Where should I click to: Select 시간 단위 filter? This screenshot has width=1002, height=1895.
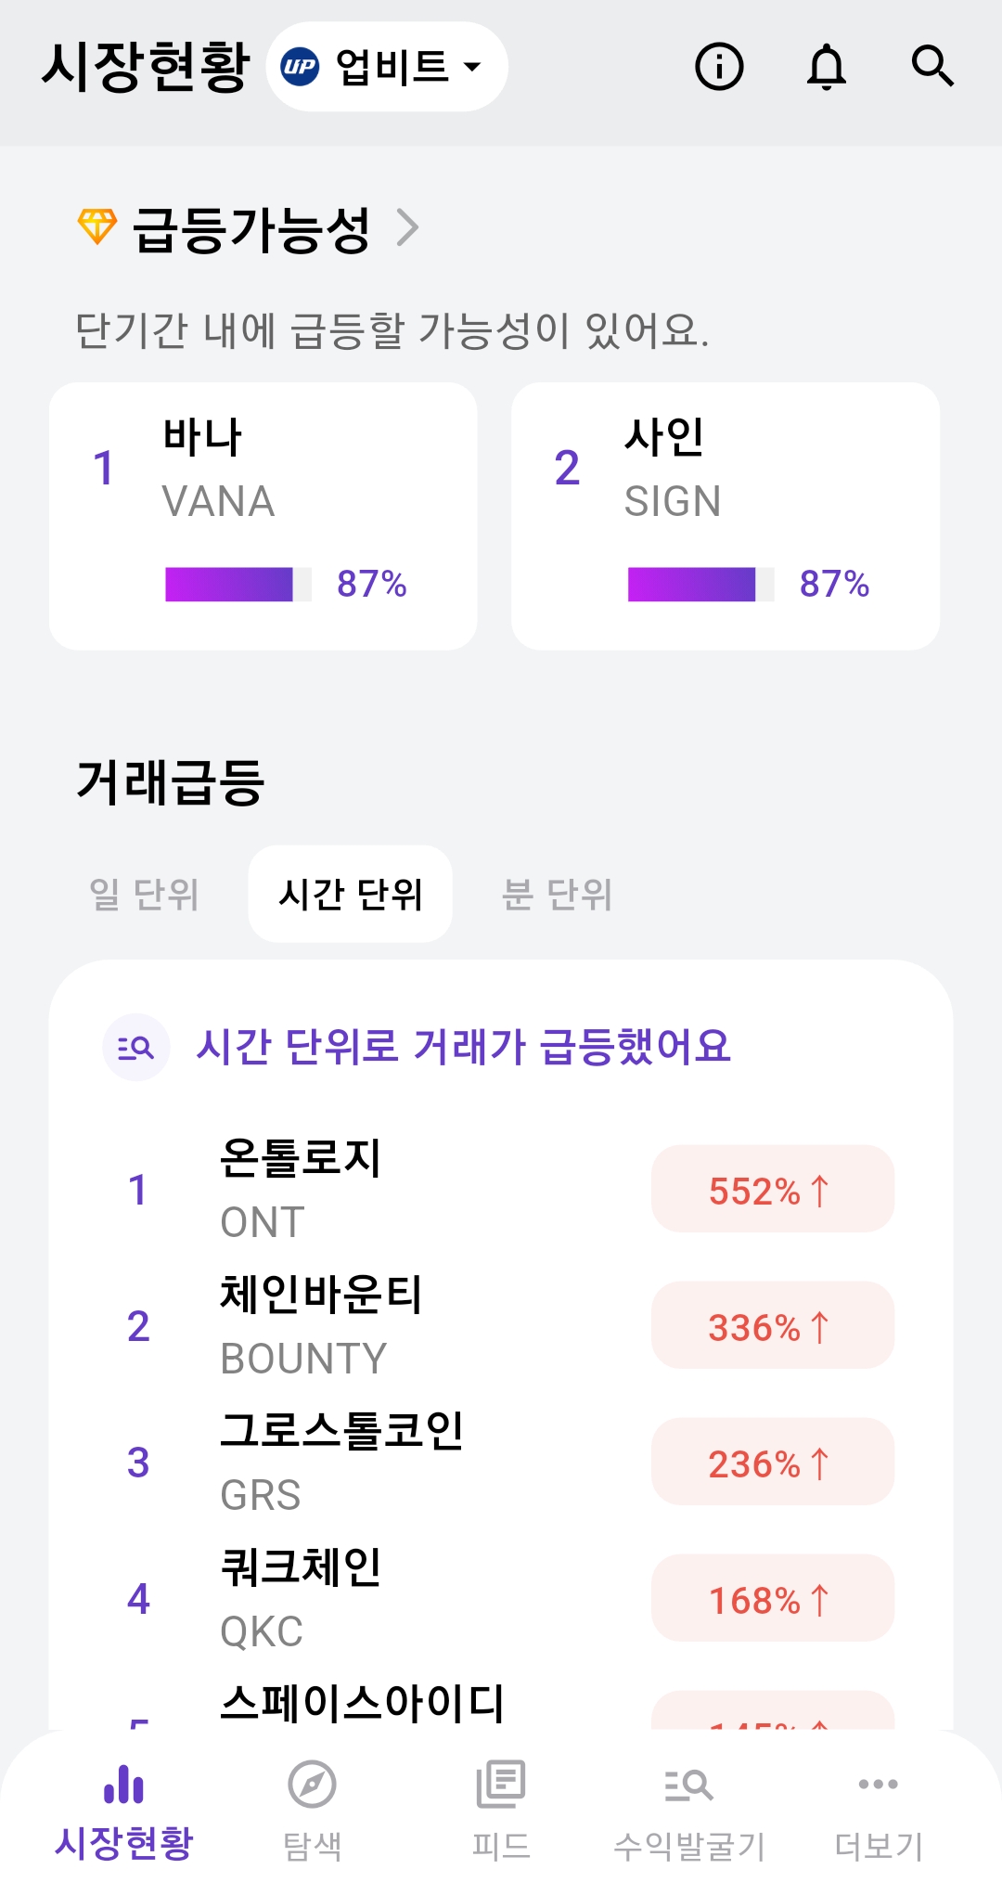click(350, 895)
